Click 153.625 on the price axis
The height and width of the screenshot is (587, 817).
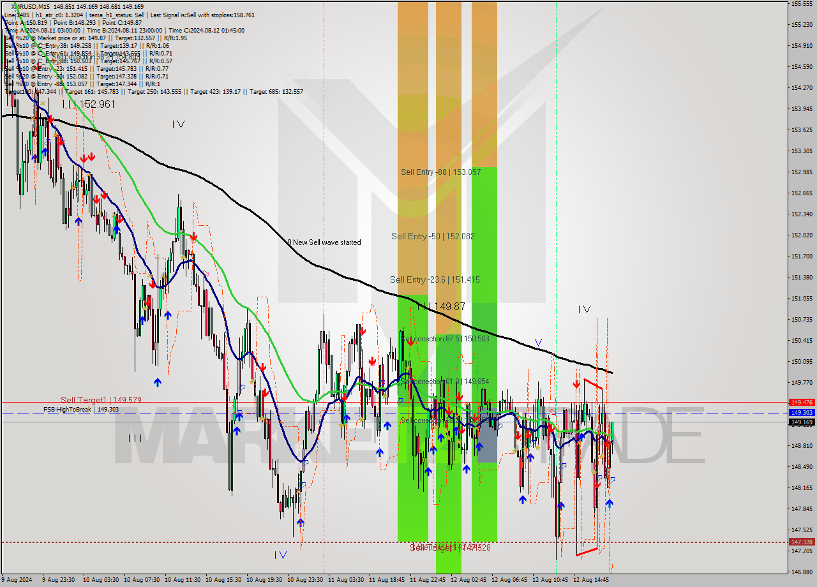pyautogui.click(x=802, y=130)
